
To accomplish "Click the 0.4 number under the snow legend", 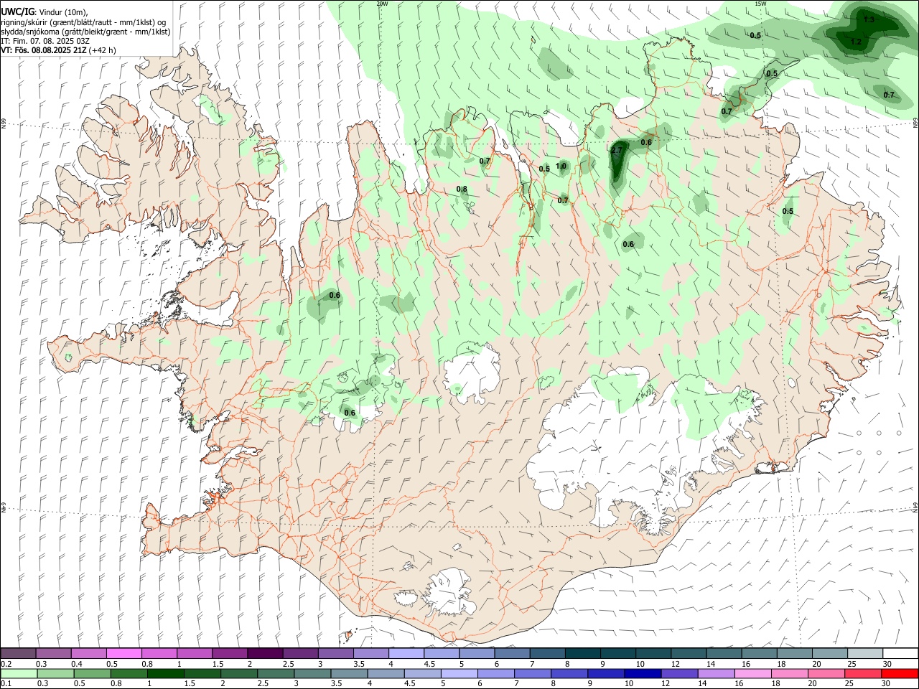I will point(76,664).
